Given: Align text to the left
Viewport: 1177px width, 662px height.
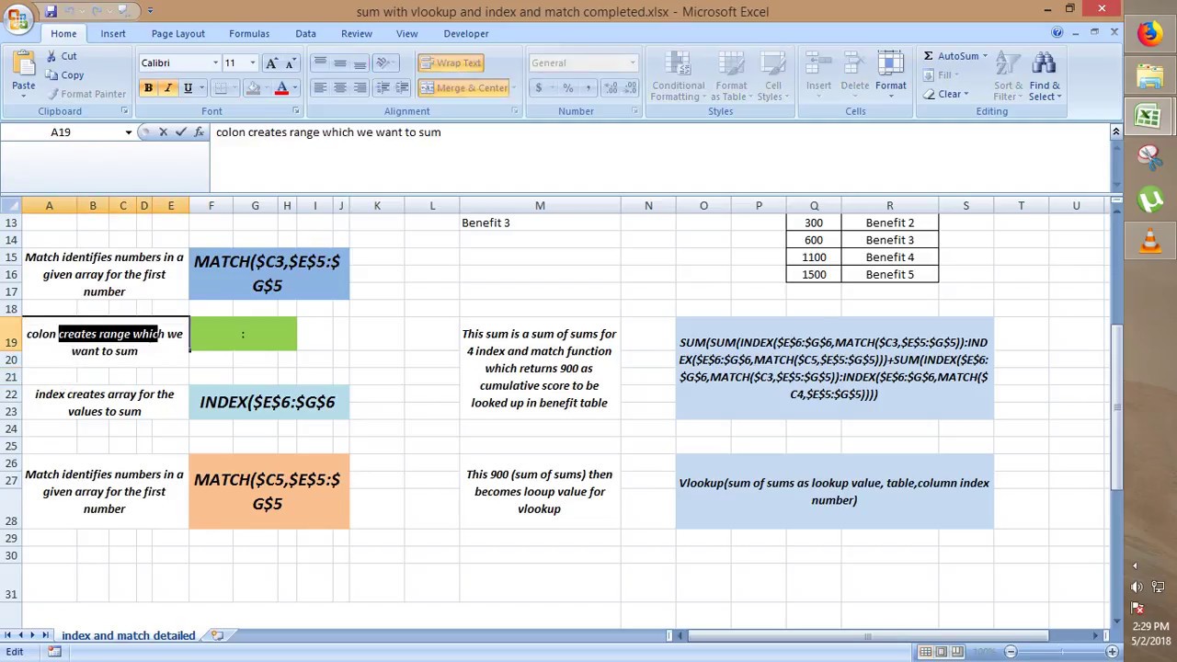Looking at the screenshot, I should pos(320,88).
